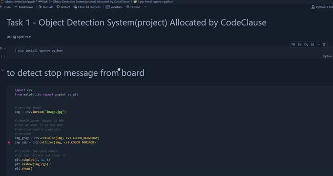Change the cell language mode Python
This screenshot has height=176, width=333.
(328, 56)
